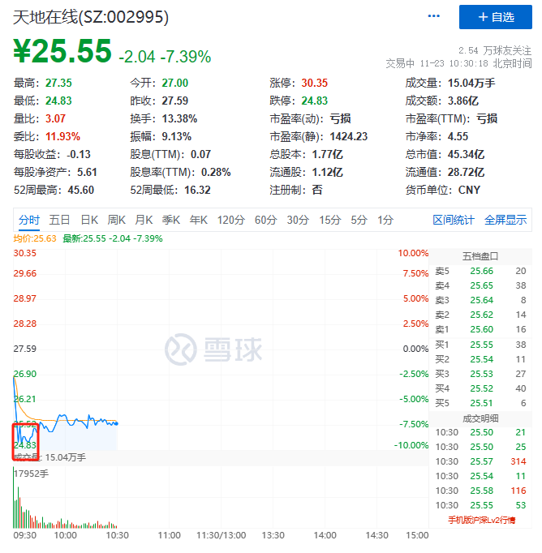Image resolution: width=542 pixels, height=553 pixels.
Task: Click the 今开 value 27.00
Action: (175, 83)
